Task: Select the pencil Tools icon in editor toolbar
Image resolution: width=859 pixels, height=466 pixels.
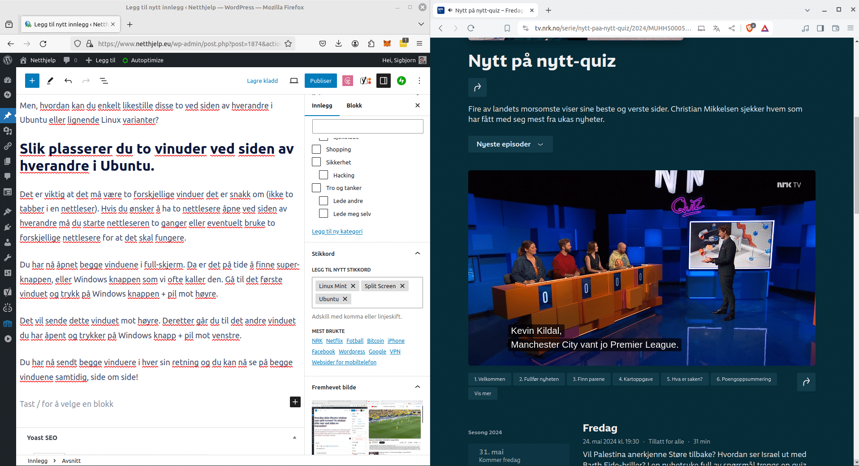Action: pos(50,81)
